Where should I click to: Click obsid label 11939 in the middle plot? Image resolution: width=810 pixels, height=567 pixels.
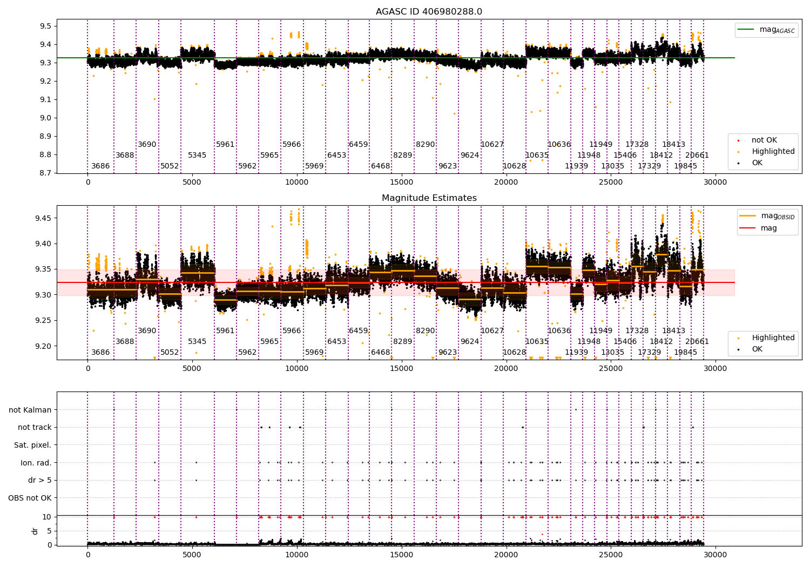coord(576,353)
